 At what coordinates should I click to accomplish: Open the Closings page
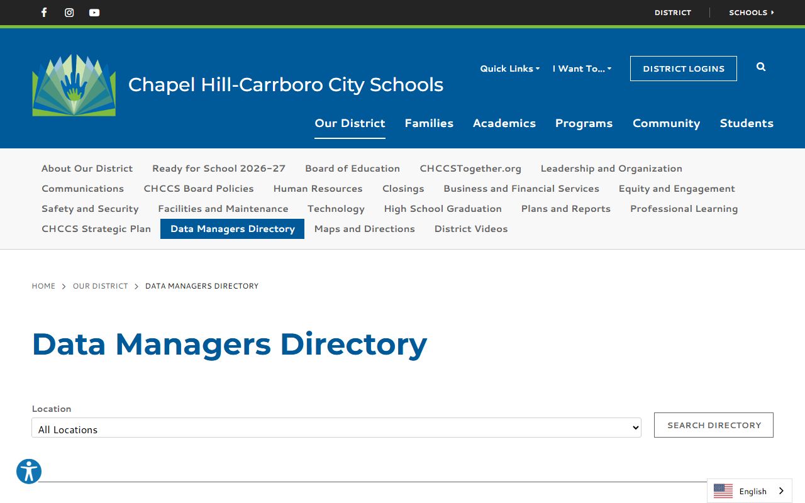(x=403, y=189)
